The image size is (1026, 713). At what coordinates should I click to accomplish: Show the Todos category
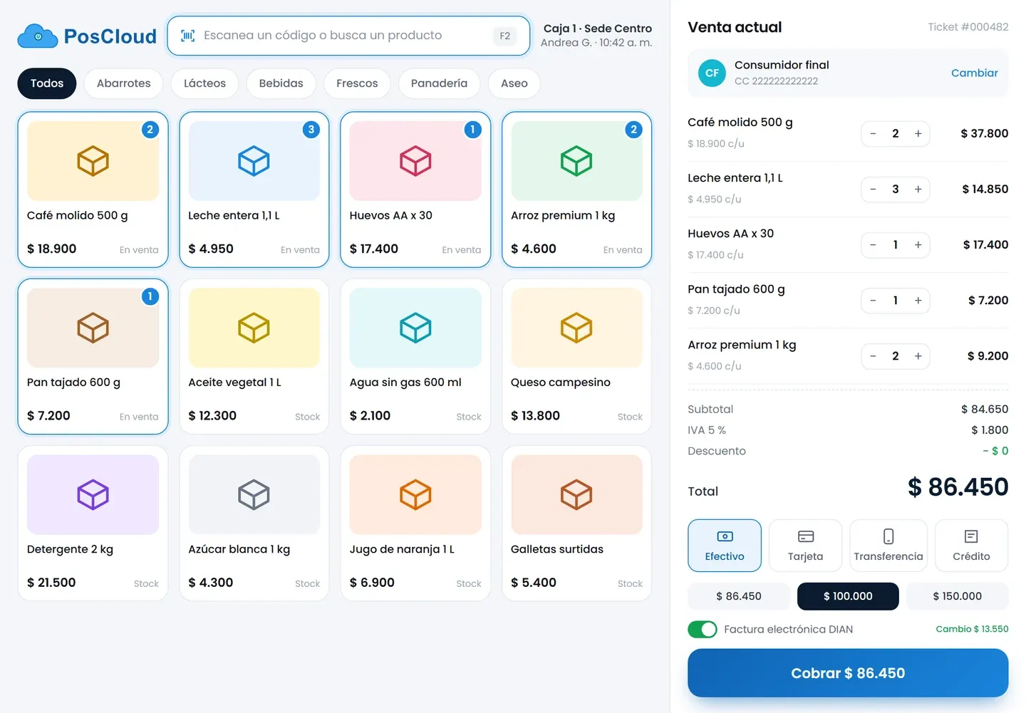(47, 83)
